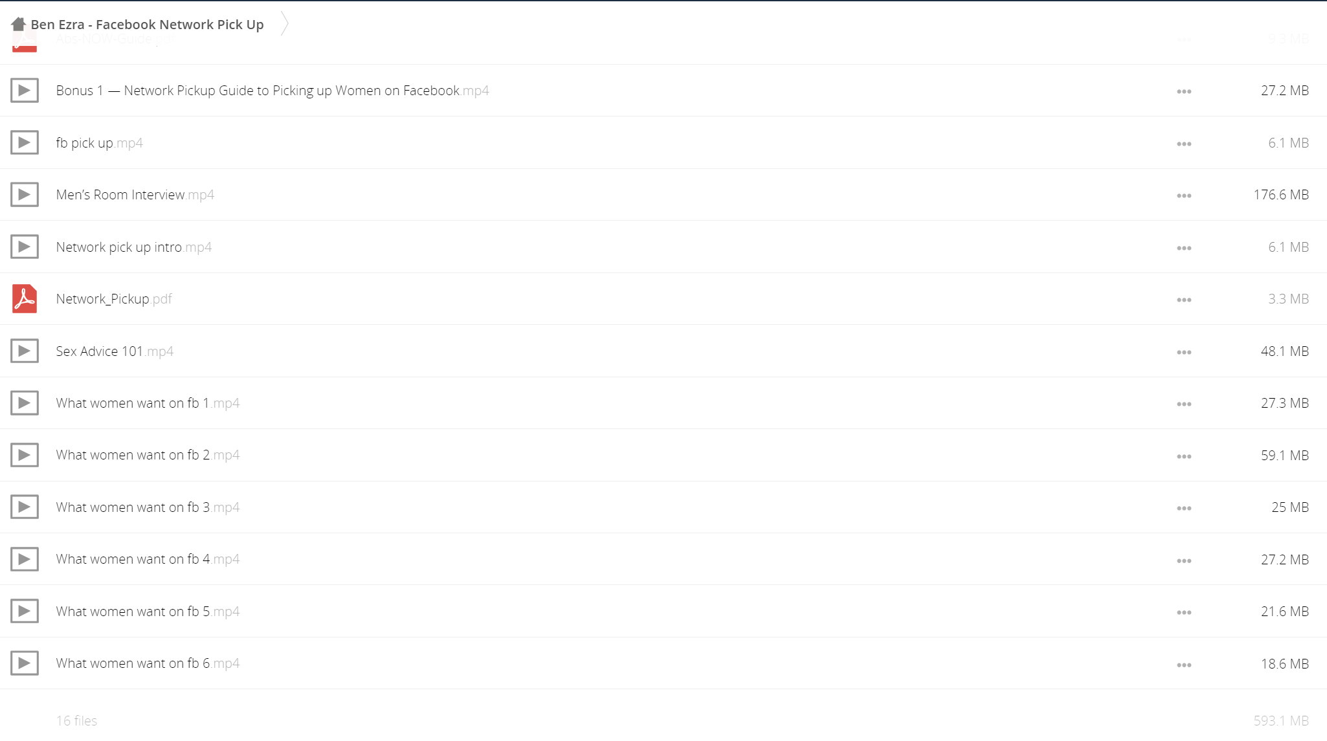Open file fb pick up.mp4
Image resolution: width=1327 pixels, height=741 pixels.
tap(99, 143)
